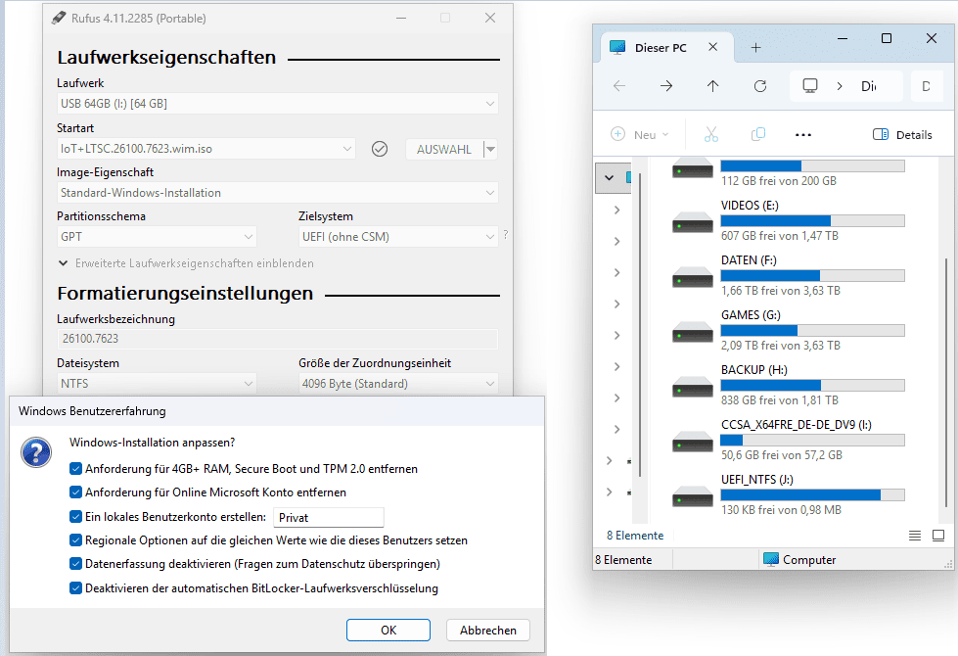Click "112 GB frei von 200 GB" text

(x=778, y=181)
